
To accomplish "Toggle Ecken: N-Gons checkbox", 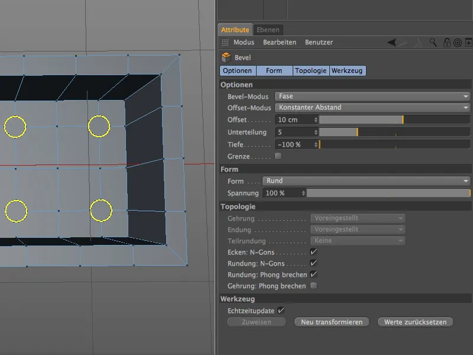I will tap(313, 251).
